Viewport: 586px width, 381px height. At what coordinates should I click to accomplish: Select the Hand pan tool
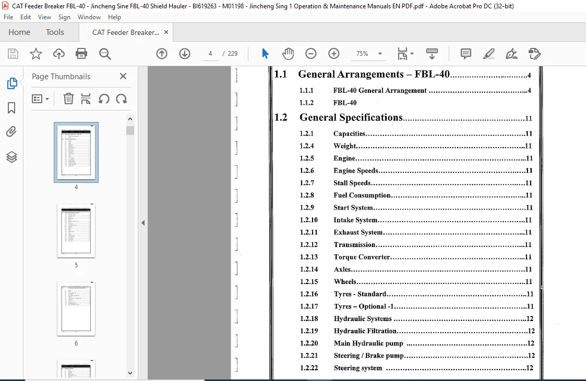(x=288, y=54)
